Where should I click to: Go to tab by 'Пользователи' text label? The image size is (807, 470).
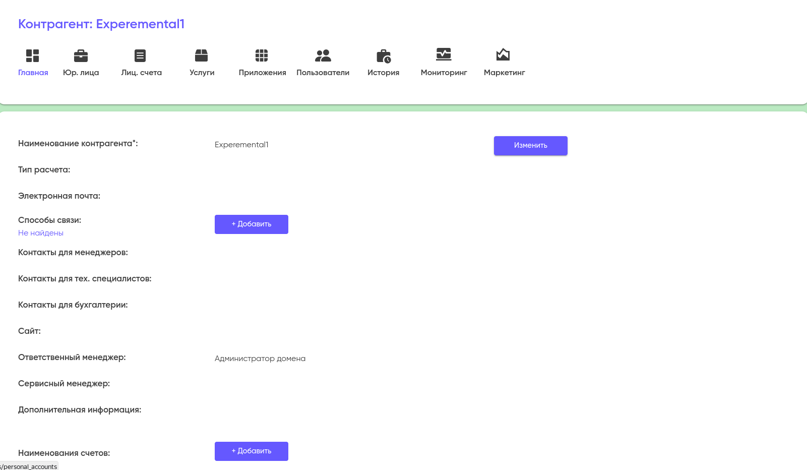(323, 73)
